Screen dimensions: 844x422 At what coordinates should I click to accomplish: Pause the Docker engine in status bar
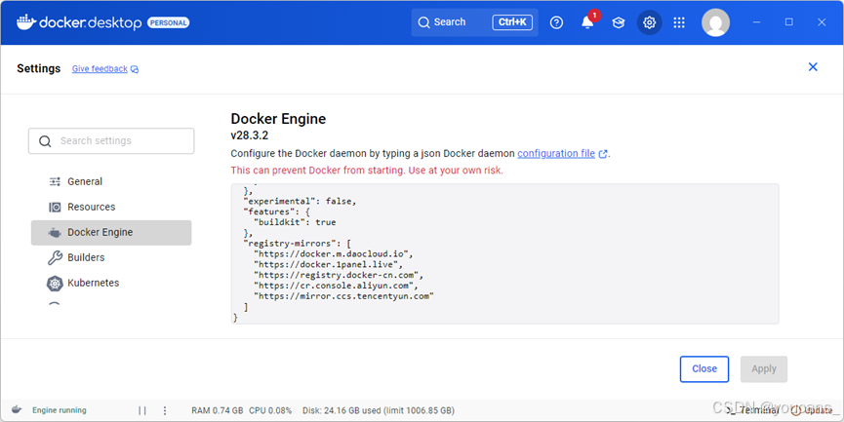coord(142,410)
